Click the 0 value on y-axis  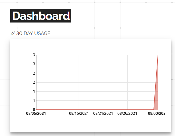(34, 110)
